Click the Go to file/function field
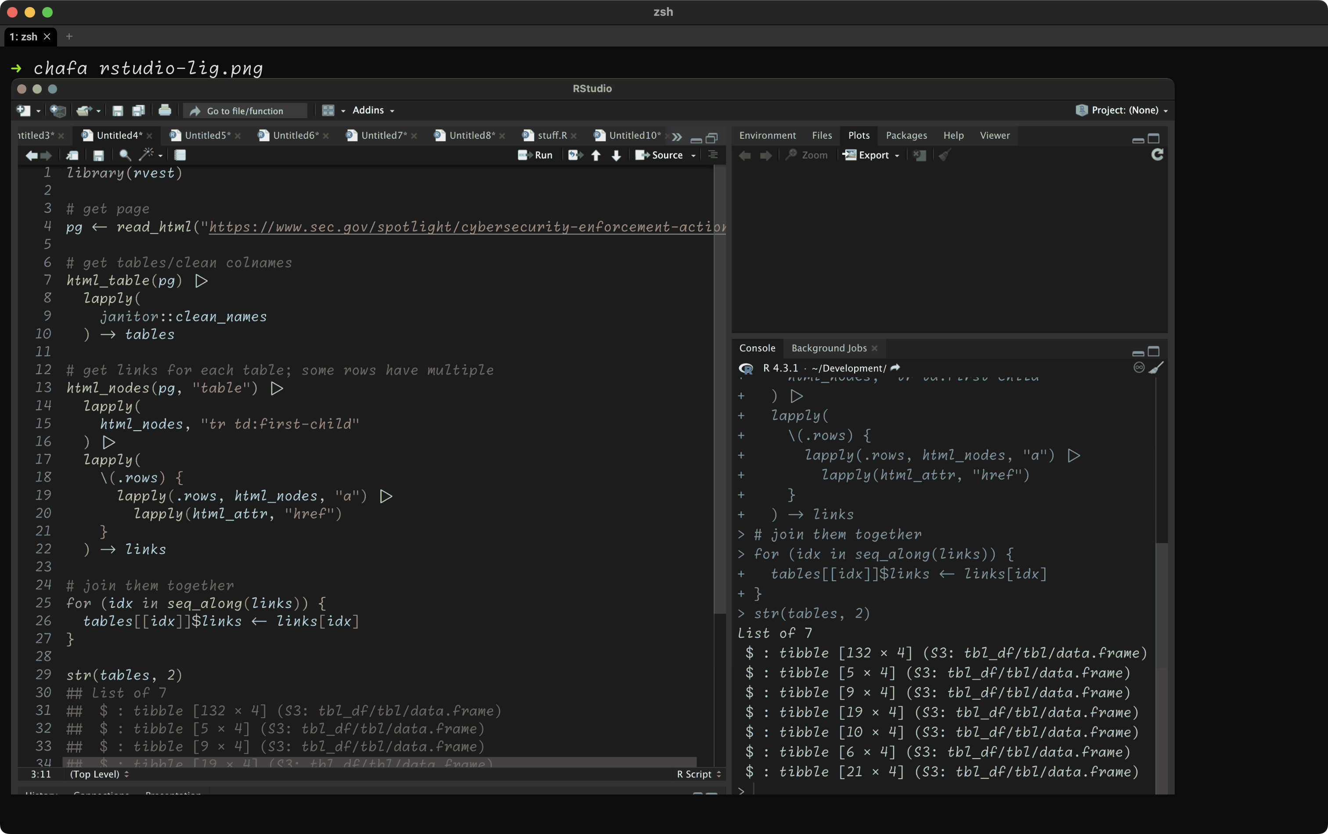The width and height of the screenshot is (1328, 834). 245,111
